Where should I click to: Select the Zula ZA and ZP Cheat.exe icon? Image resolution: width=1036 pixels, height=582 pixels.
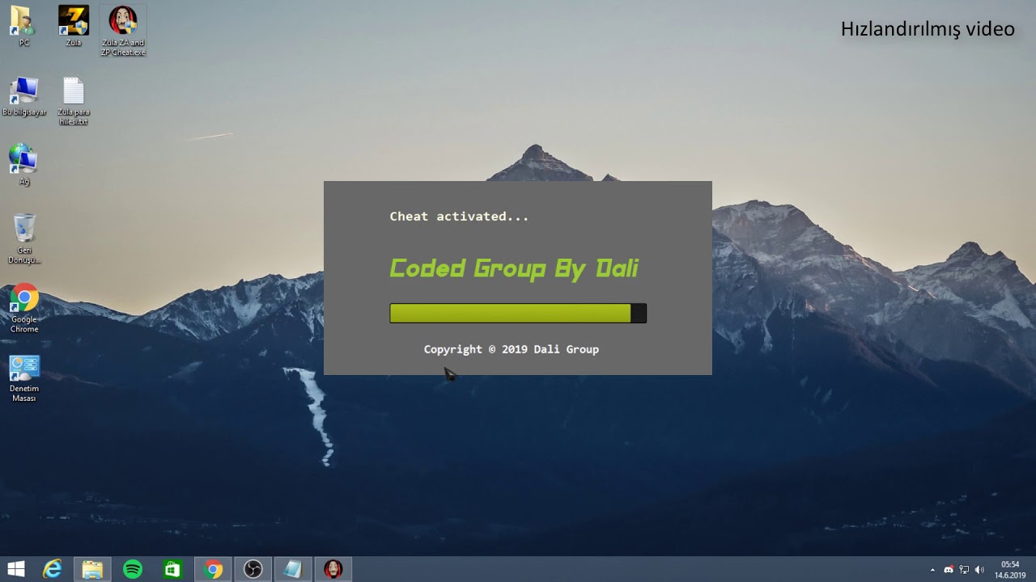(x=123, y=31)
